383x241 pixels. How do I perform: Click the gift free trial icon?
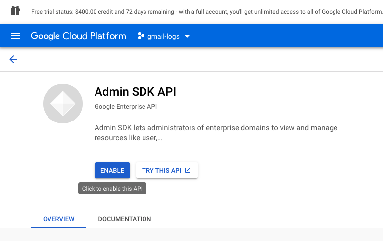(x=15, y=11)
